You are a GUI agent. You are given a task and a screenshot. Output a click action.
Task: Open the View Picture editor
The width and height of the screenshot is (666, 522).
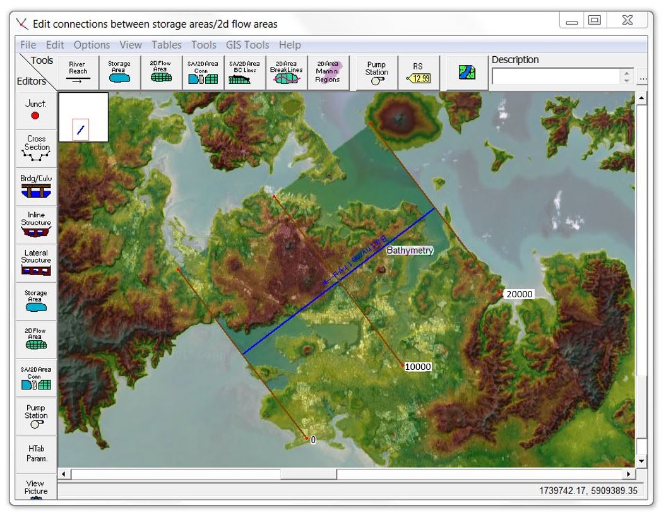pos(36,487)
